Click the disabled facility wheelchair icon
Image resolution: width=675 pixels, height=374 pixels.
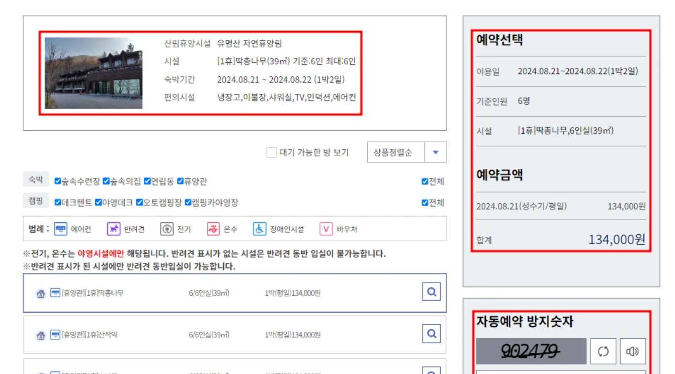(260, 229)
